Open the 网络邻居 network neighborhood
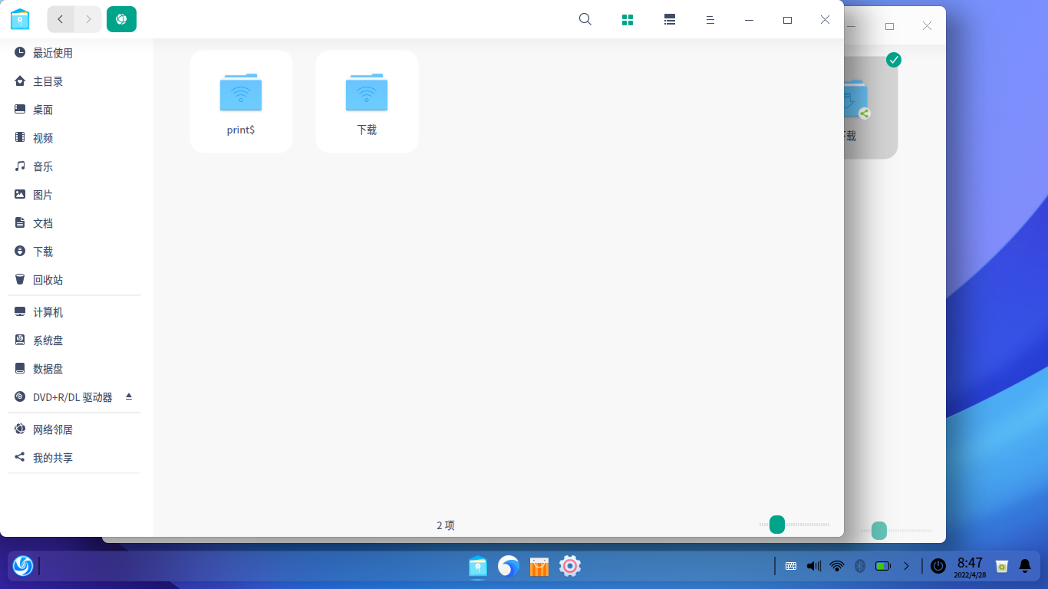 (x=52, y=429)
